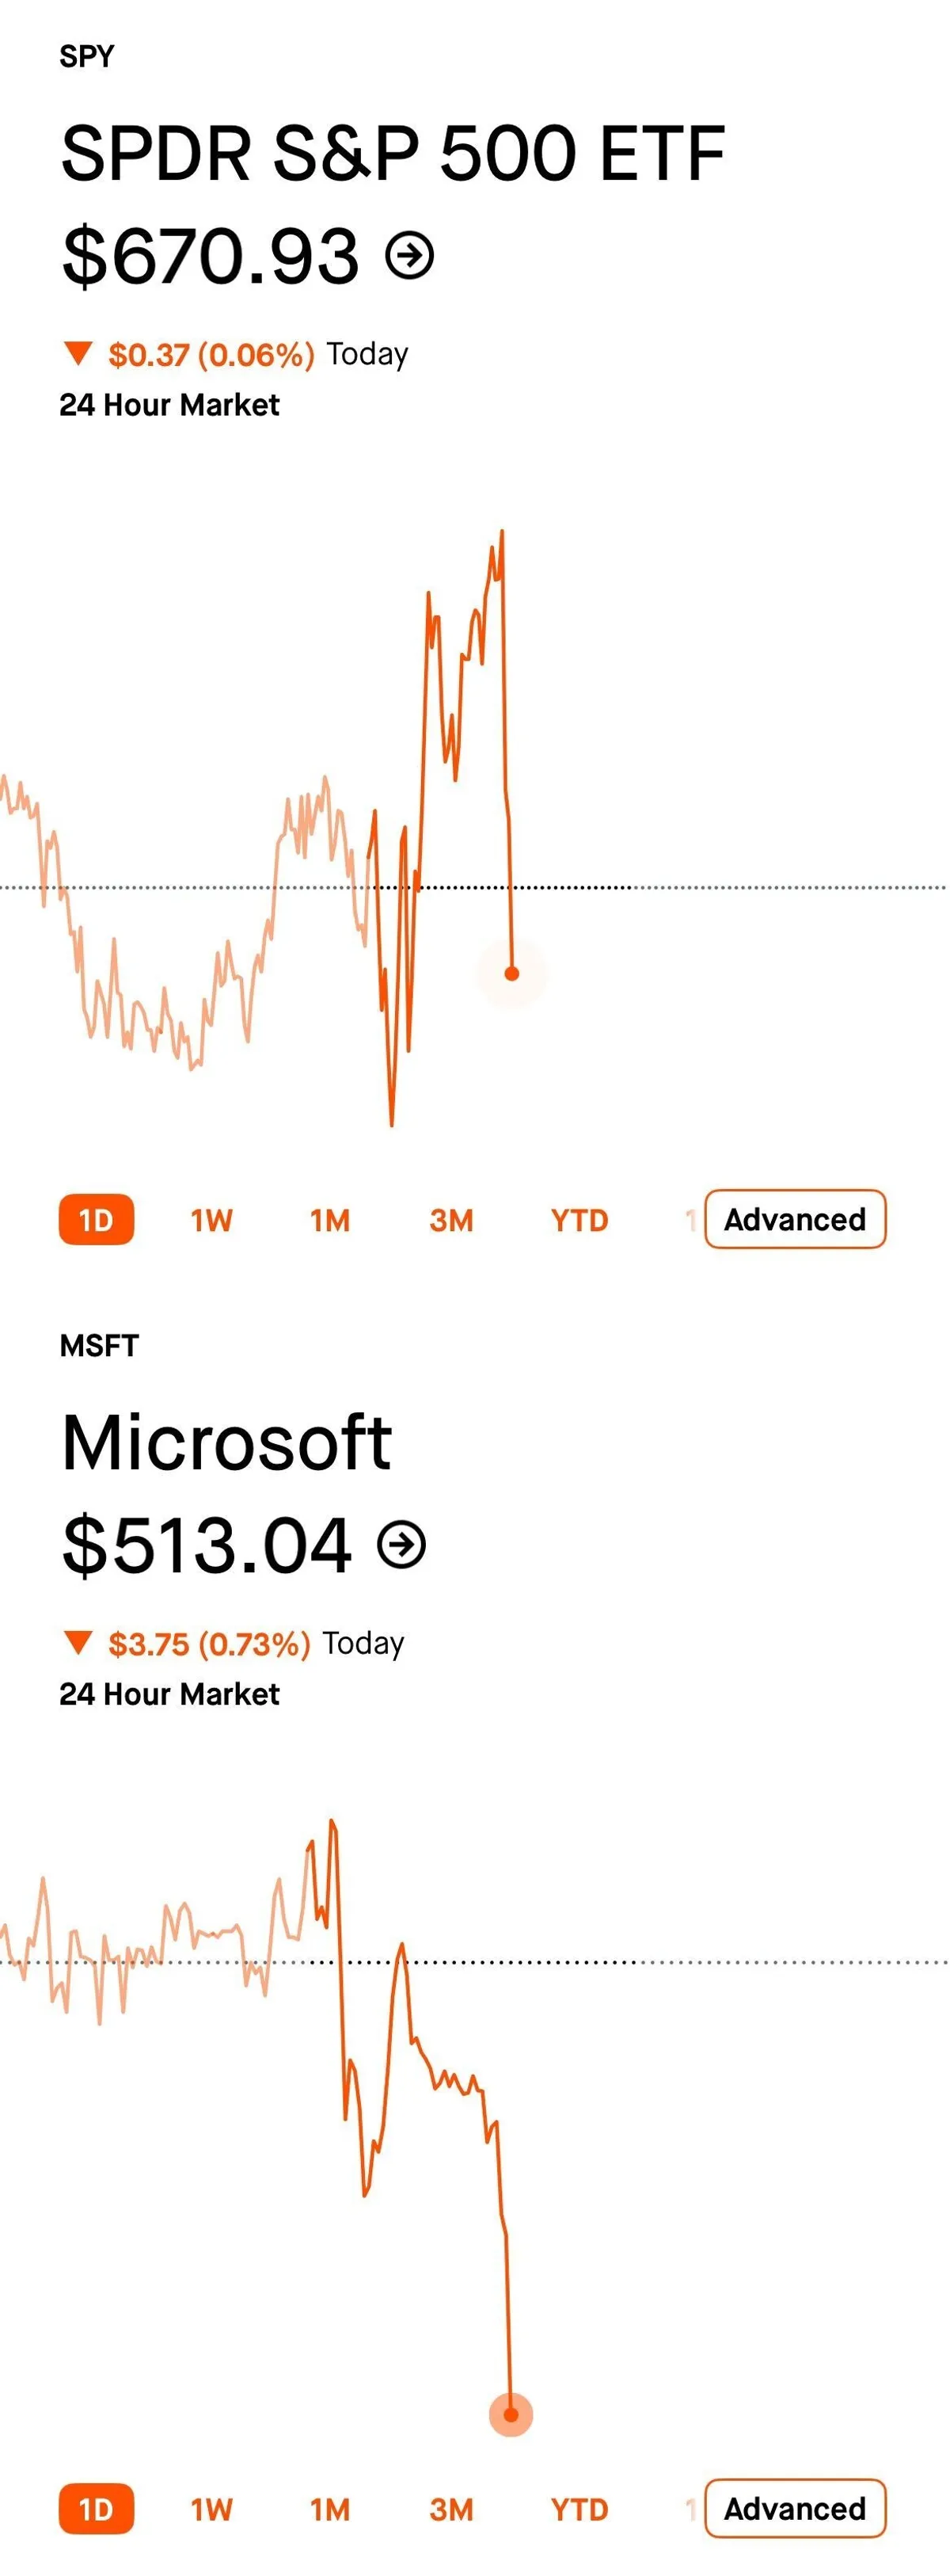The height and width of the screenshot is (2576, 950).
Task: Open Microsoft details via arrow icon
Action: [x=401, y=1544]
